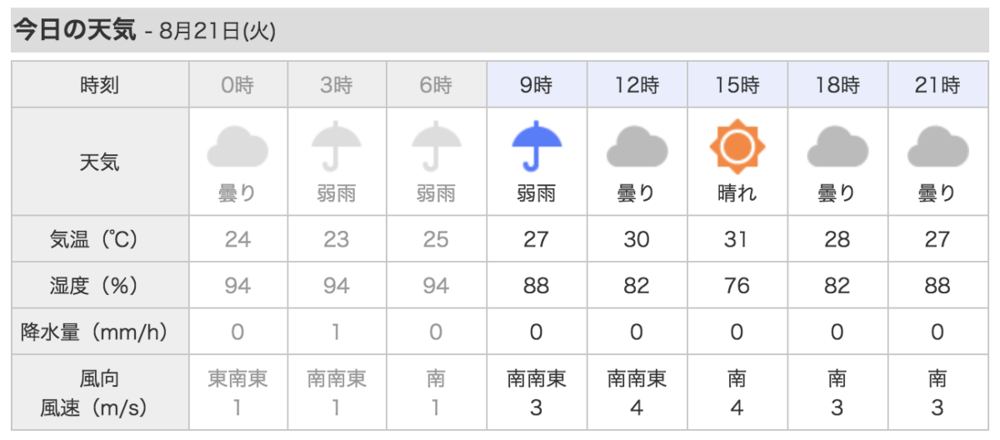Click the 今日の天気 heading
This screenshot has width=1000, height=440.
tap(73, 31)
